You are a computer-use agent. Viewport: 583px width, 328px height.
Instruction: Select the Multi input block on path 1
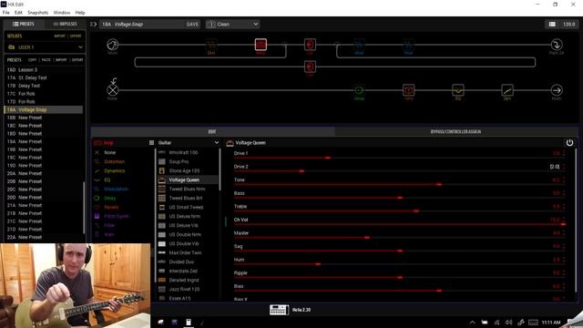113,45
